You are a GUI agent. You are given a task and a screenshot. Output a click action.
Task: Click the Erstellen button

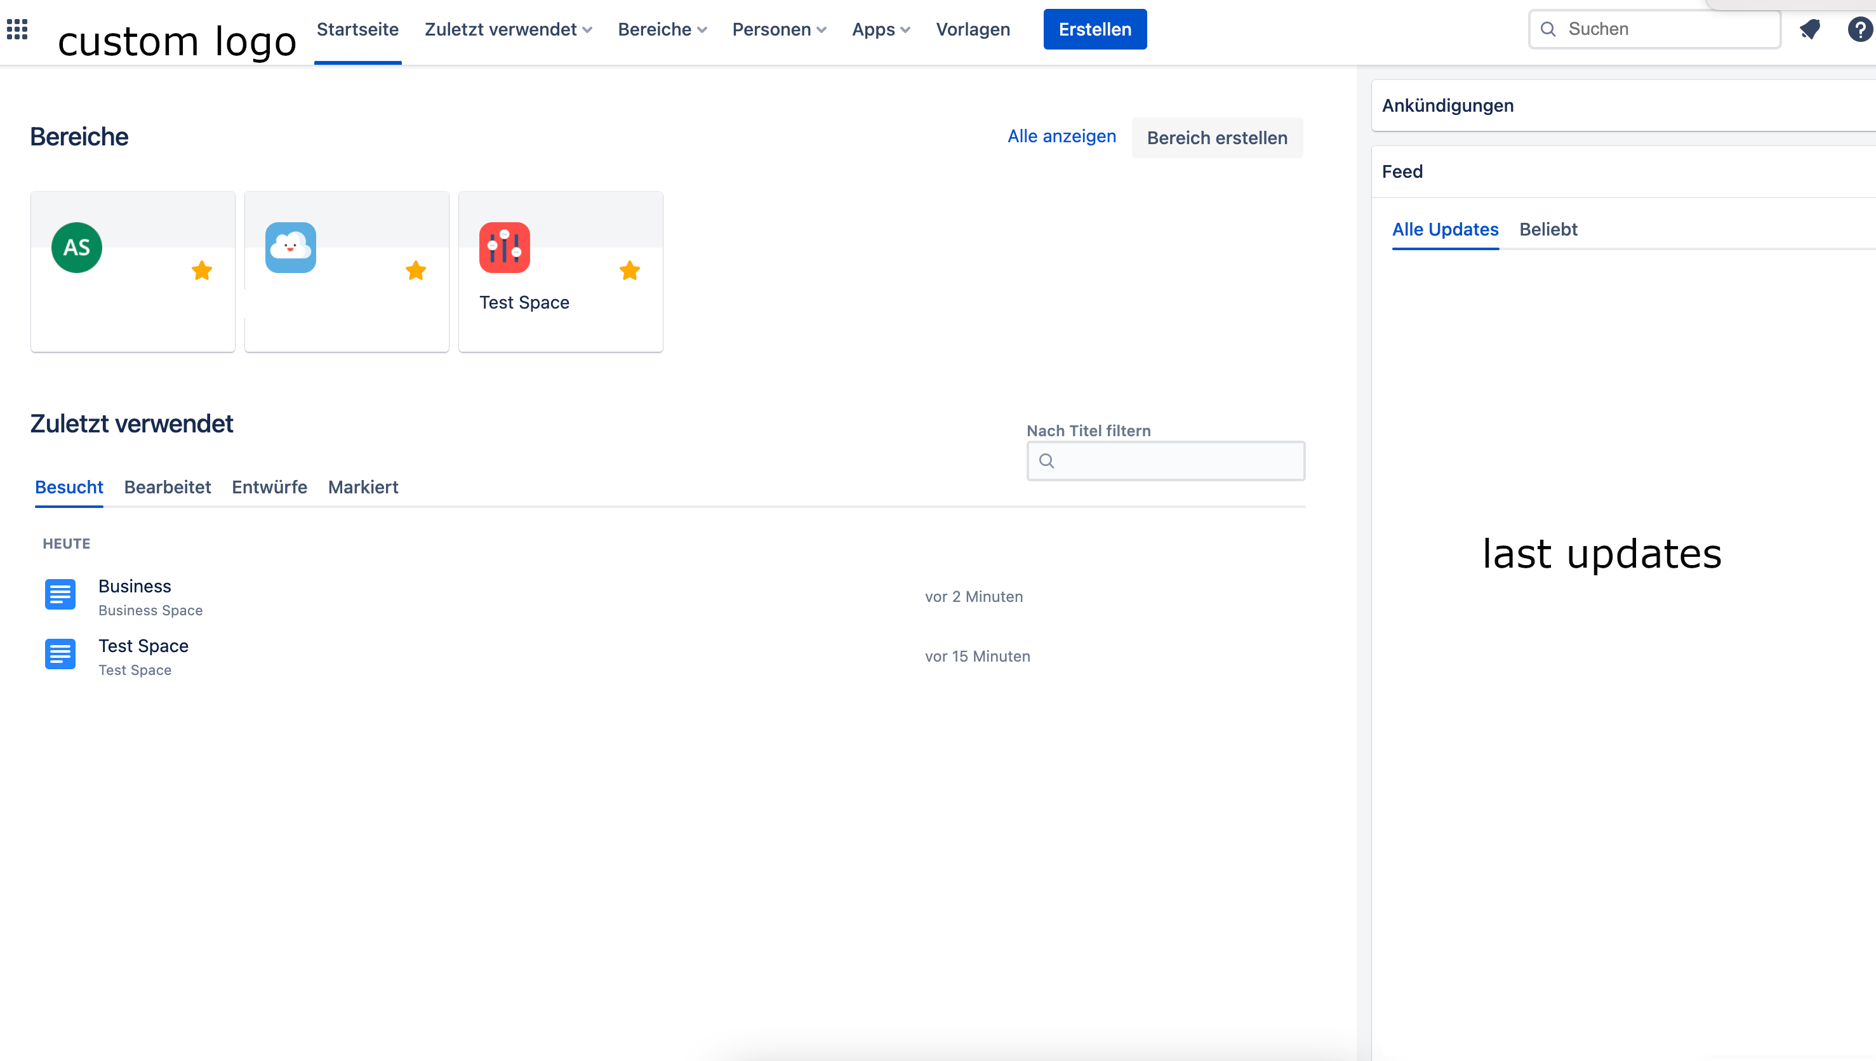click(1095, 29)
